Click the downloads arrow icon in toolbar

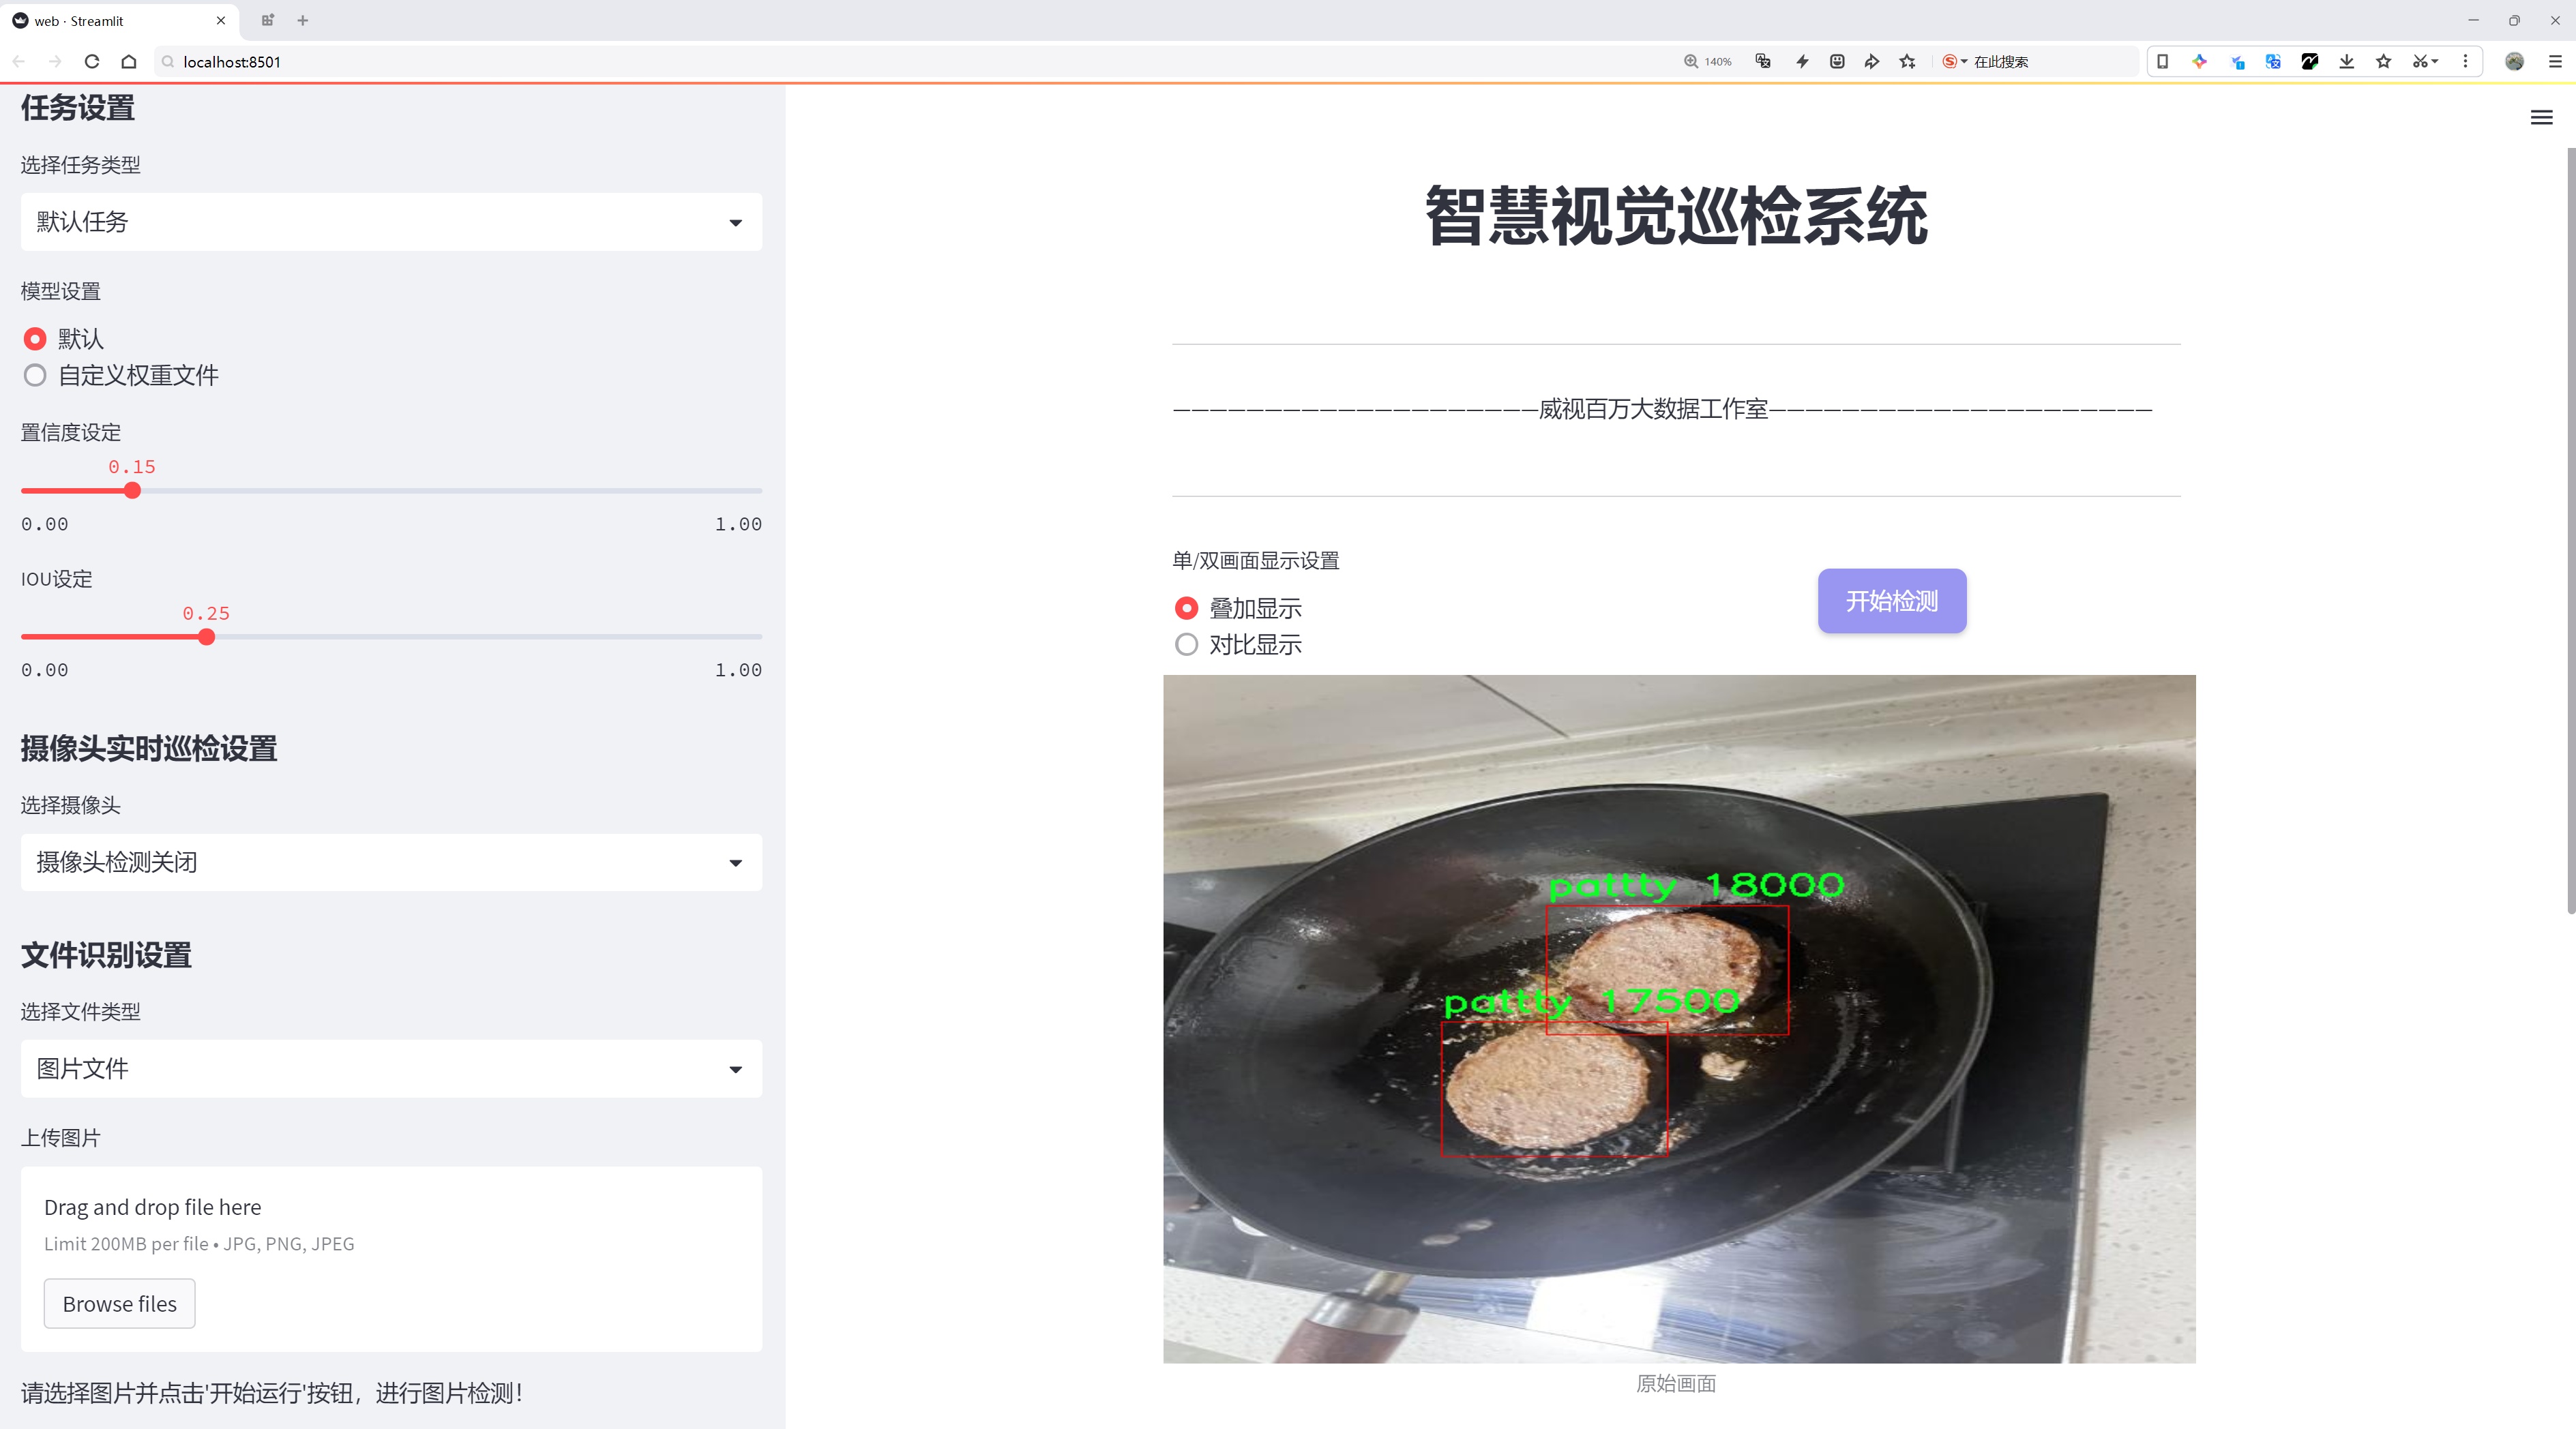2346,61
